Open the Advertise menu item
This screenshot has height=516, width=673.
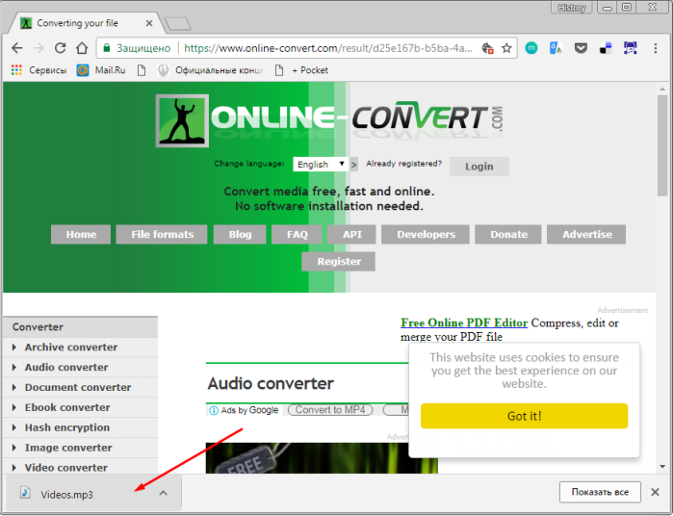coord(586,234)
